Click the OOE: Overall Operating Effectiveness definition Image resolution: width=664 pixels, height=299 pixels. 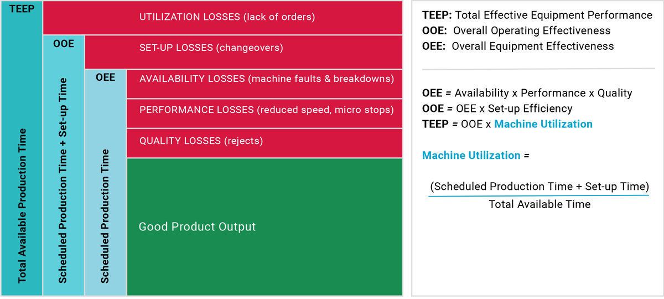(x=516, y=30)
